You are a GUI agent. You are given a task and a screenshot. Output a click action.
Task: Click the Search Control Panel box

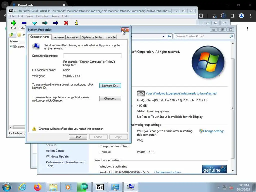click(x=204, y=36)
